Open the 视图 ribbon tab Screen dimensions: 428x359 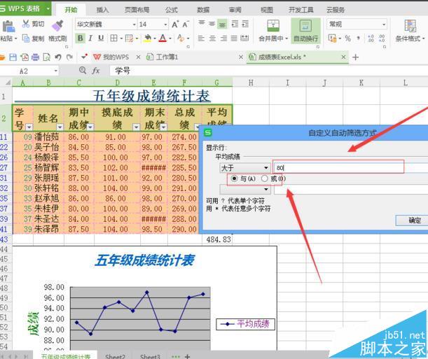267,10
